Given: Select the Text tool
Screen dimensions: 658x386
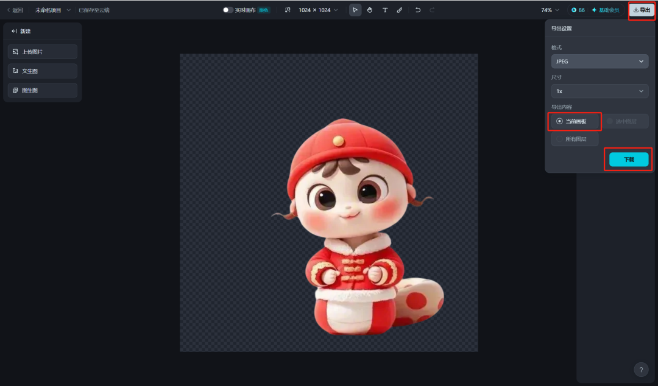Looking at the screenshot, I should click(384, 10).
